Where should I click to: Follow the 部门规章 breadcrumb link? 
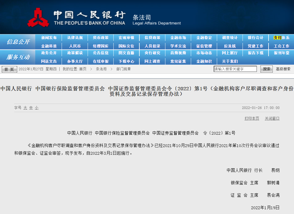(x=124, y=69)
